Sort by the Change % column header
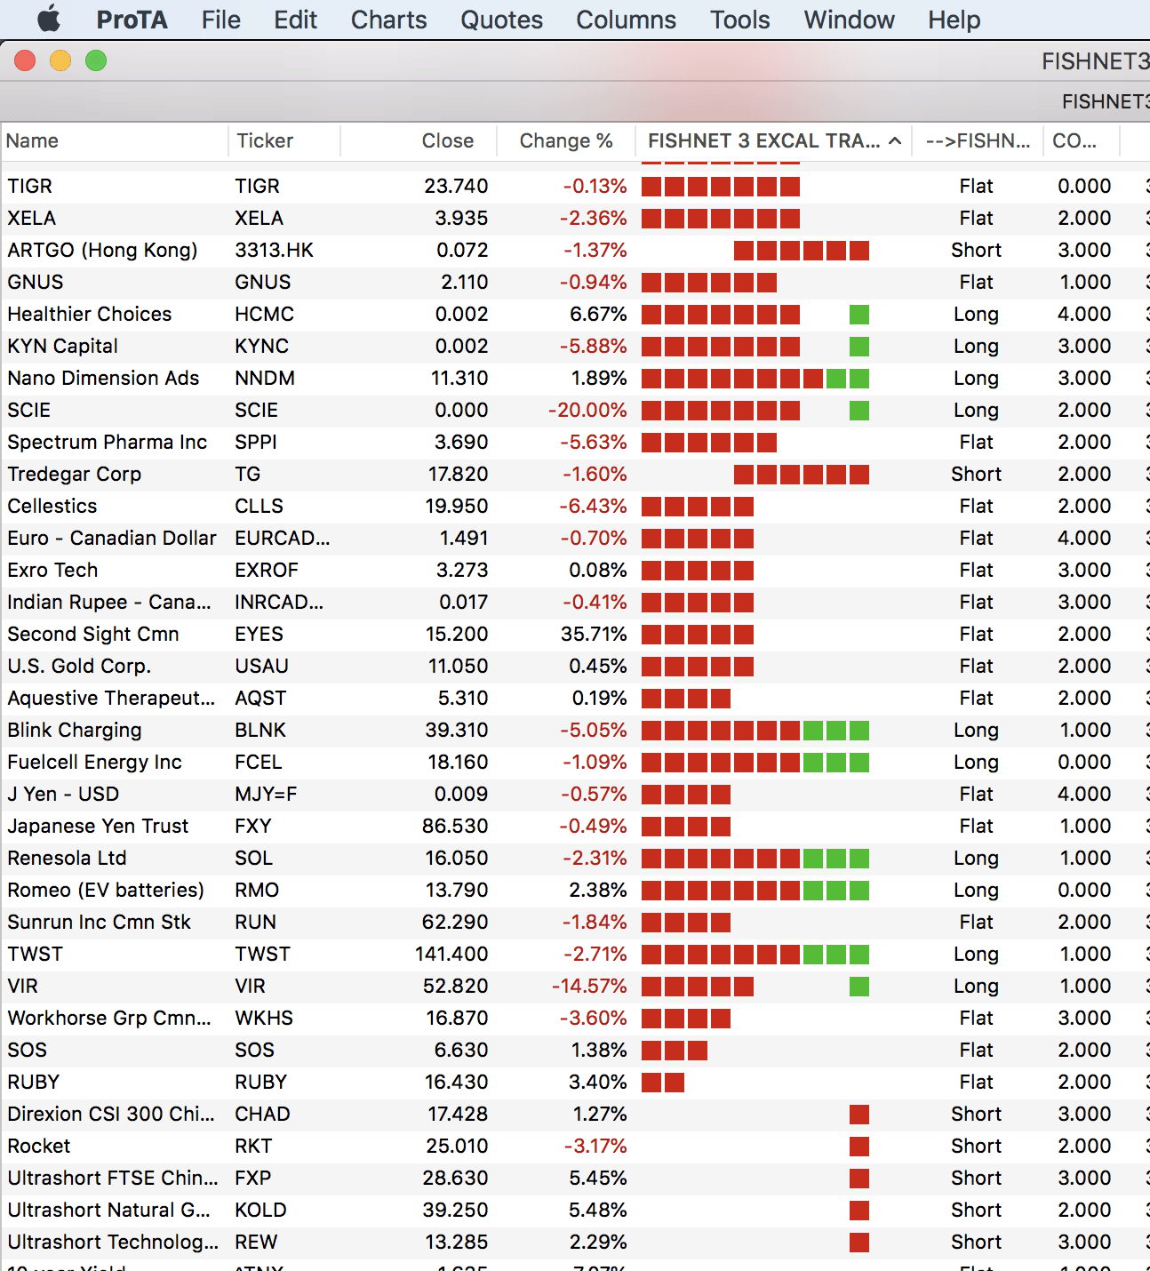The width and height of the screenshot is (1150, 1271). (566, 140)
